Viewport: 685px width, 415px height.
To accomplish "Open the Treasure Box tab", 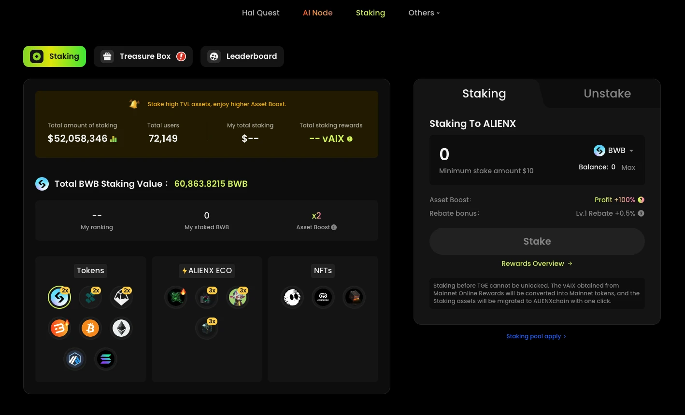I will point(143,56).
